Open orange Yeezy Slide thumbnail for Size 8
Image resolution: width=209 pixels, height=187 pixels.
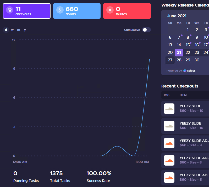click(169, 160)
